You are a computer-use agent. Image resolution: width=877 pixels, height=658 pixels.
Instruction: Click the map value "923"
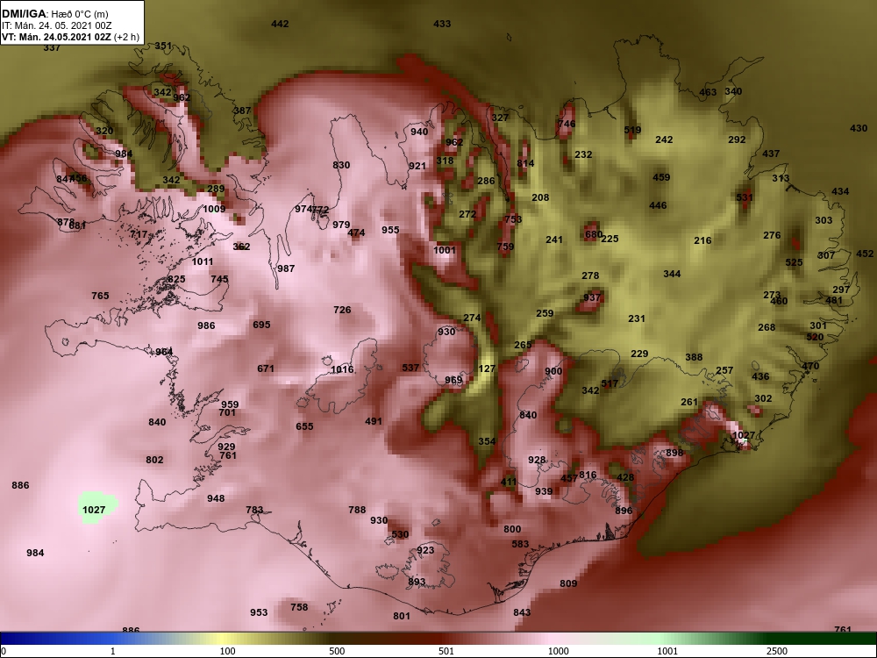click(x=425, y=550)
